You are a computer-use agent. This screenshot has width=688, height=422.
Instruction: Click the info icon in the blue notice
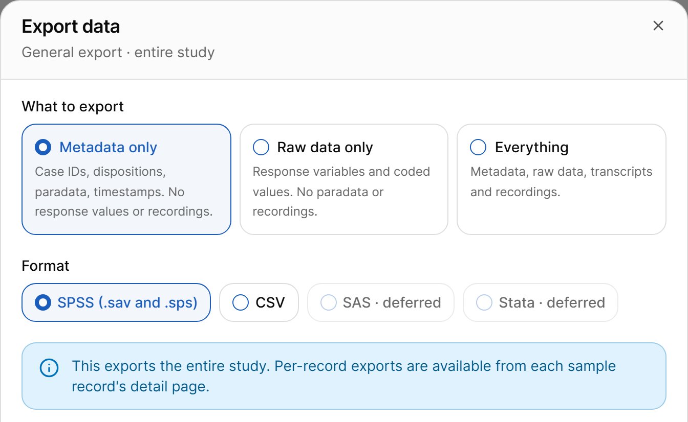49,368
